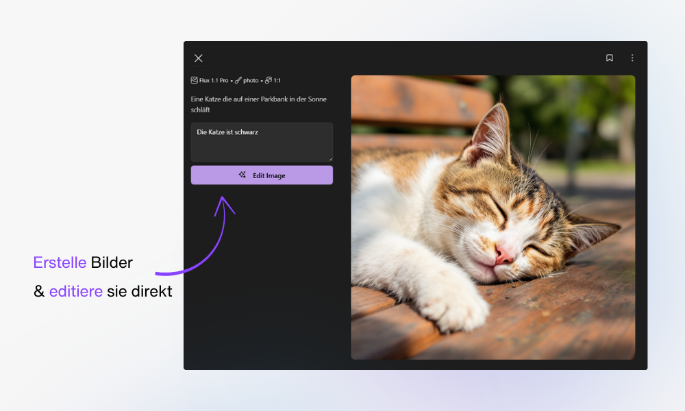Image resolution: width=685 pixels, height=411 pixels.
Task: Click the photo style brush icon
Action: coord(238,80)
